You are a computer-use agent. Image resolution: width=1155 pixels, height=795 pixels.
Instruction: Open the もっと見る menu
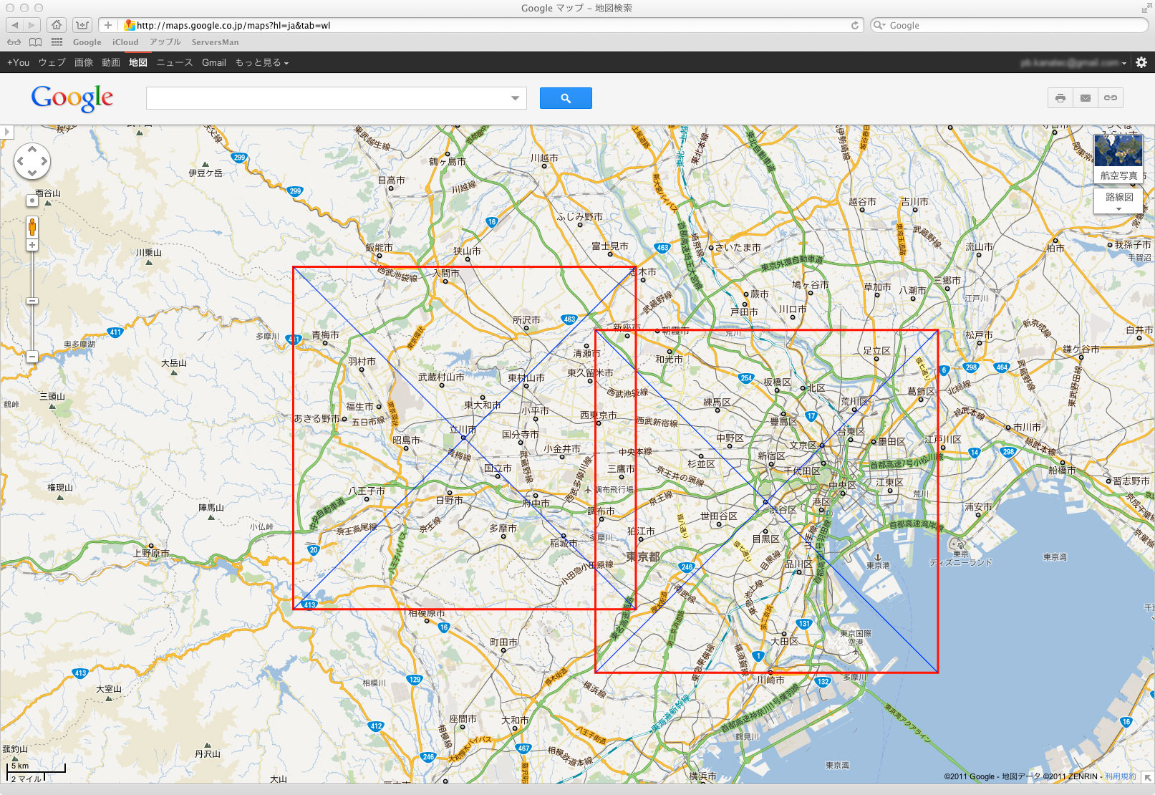(261, 62)
